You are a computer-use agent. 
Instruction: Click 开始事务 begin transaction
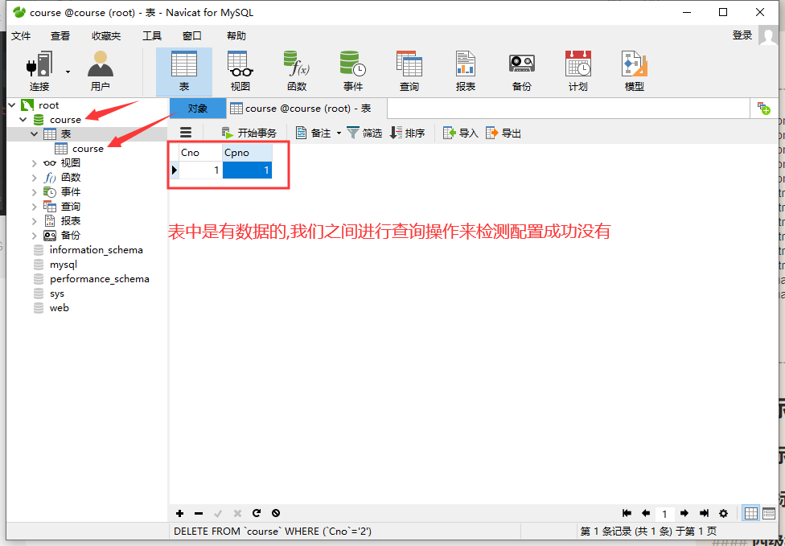tap(249, 133)
